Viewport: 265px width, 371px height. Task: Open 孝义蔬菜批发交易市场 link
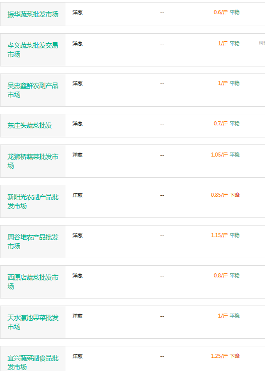(x=33, y=50)
